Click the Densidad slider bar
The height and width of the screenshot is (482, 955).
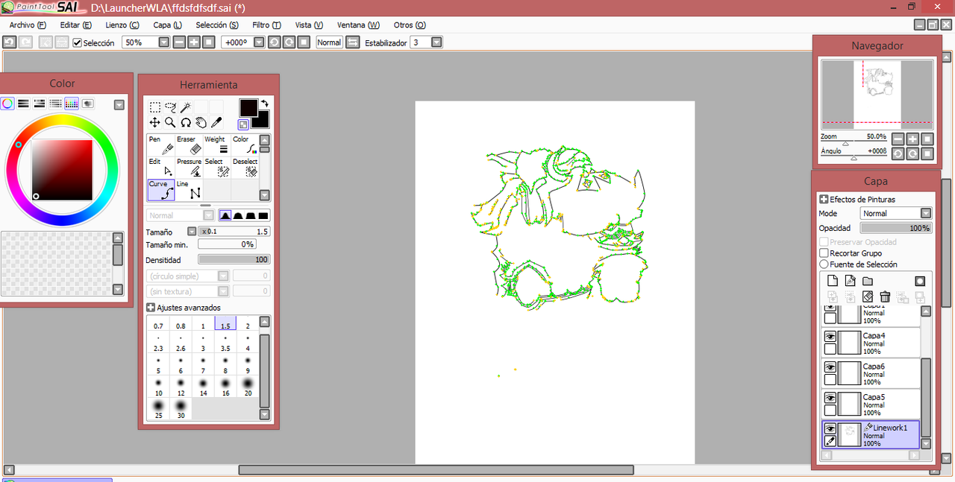coord(234,259)
